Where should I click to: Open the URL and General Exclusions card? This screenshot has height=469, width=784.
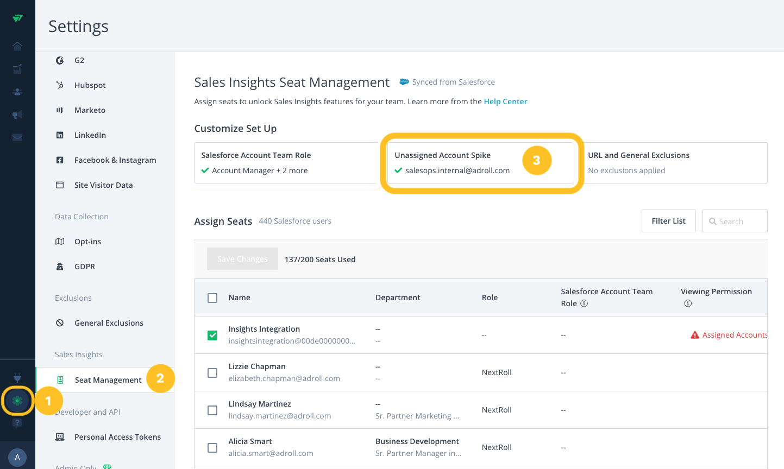(x=674, y=163)
